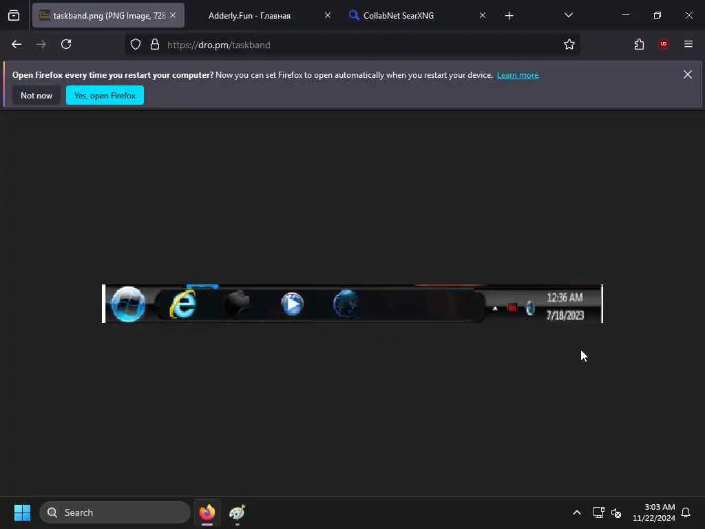
Task: Minimize the Firefox window
Action: [x=626, y=15]
